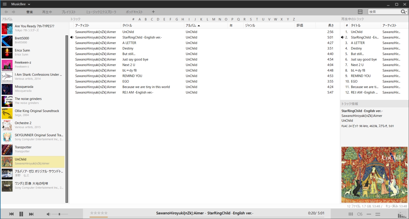
Task: Filter tracks by the # jump link
Action: coord(133,19)
